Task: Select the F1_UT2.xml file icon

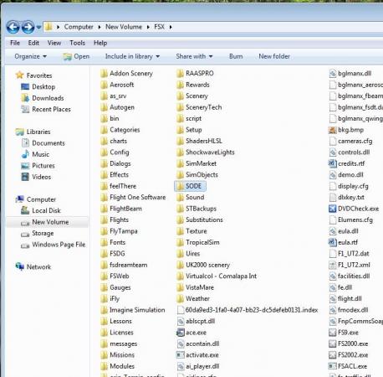Action: (x=333, y=265)
